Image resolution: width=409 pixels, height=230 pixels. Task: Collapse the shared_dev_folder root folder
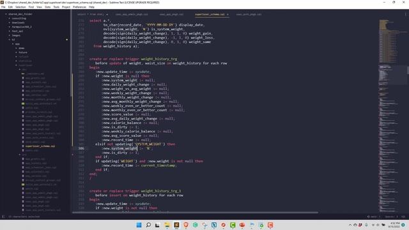(6, 14)
